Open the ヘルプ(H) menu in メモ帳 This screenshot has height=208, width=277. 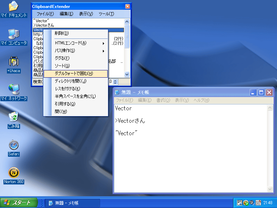point(202,100)
